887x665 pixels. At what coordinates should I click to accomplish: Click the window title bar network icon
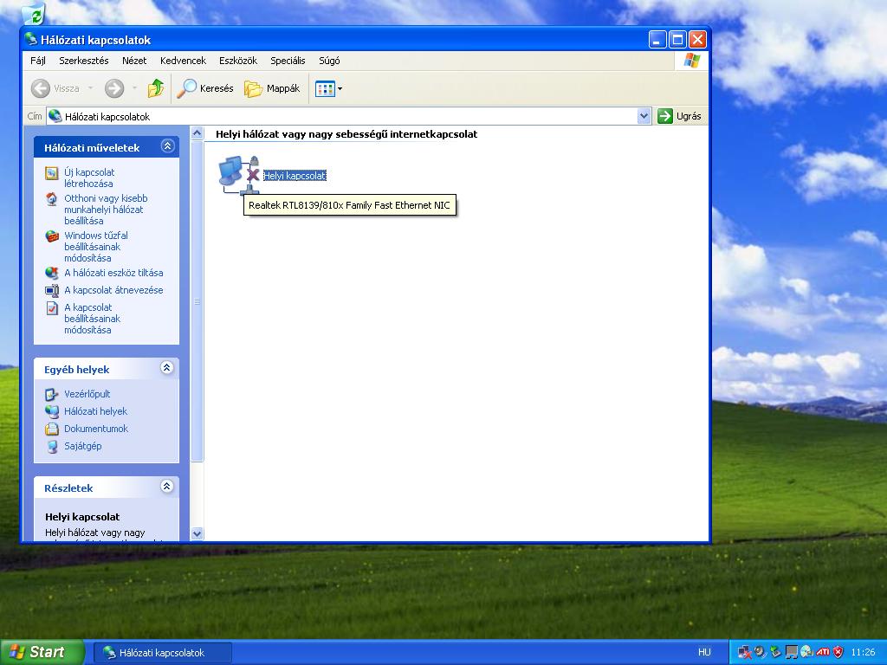tap(30, 40)
